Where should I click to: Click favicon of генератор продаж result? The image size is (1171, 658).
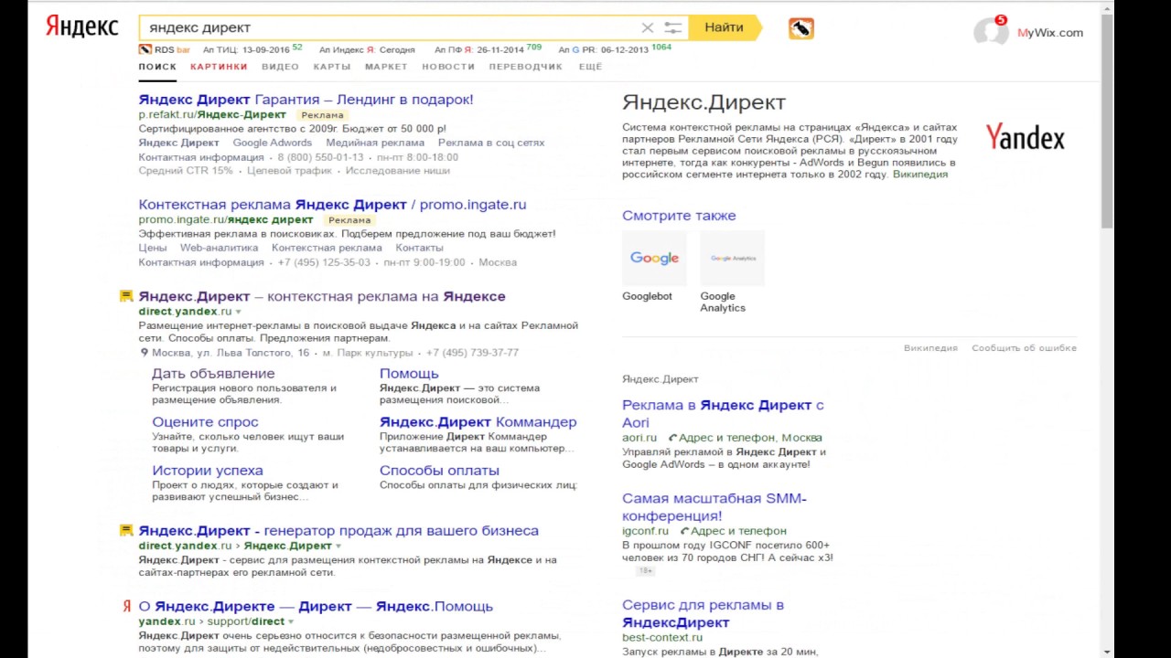(127, 530)
